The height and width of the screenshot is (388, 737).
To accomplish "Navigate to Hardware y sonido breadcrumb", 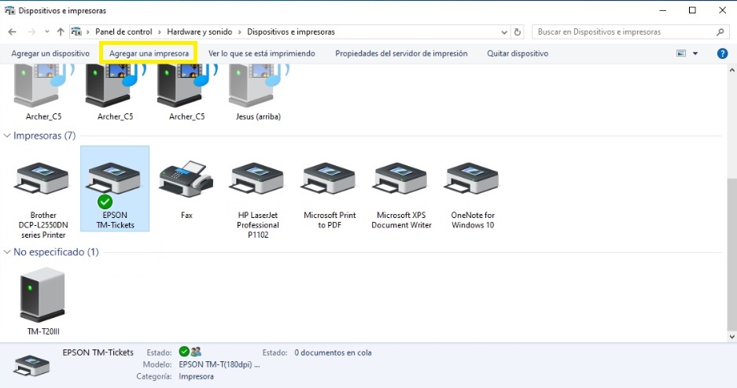I will (200, 32).
